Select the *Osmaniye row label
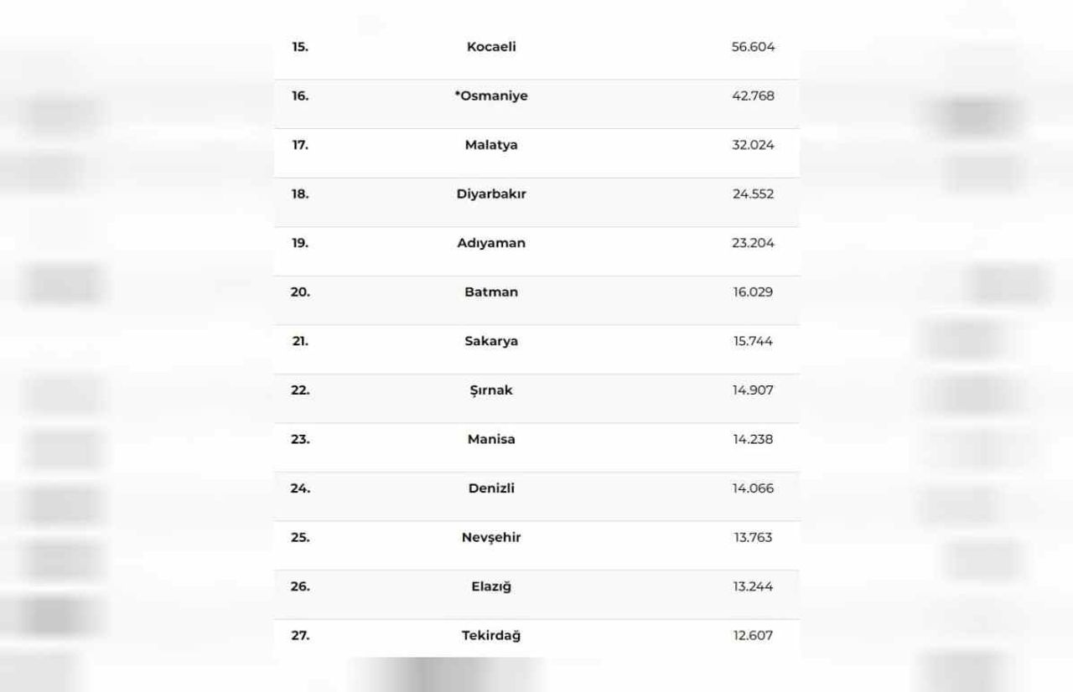 coord(491,96)
